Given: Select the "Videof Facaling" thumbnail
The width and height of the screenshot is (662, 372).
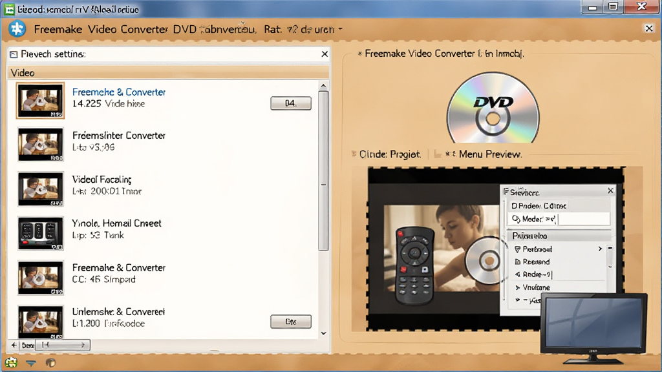Looking at the screenshot, I should pos(41,189).
